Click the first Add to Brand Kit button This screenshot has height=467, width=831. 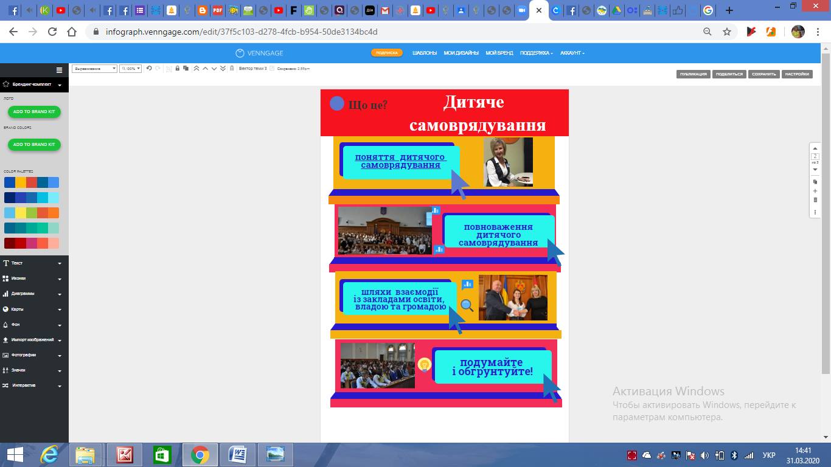pos(34,112)
